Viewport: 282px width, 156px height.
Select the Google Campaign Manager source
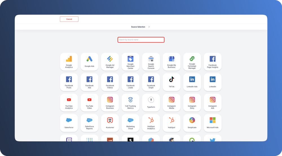coord(192,62)
